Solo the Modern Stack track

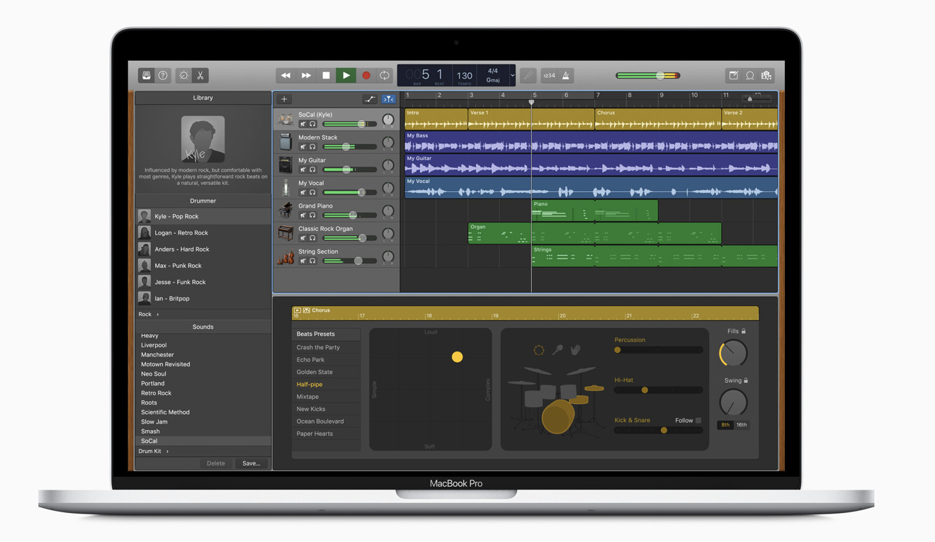point(312,147)
